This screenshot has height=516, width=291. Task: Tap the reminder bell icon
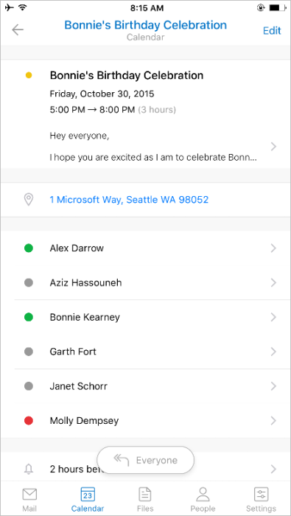click(29, 469)
